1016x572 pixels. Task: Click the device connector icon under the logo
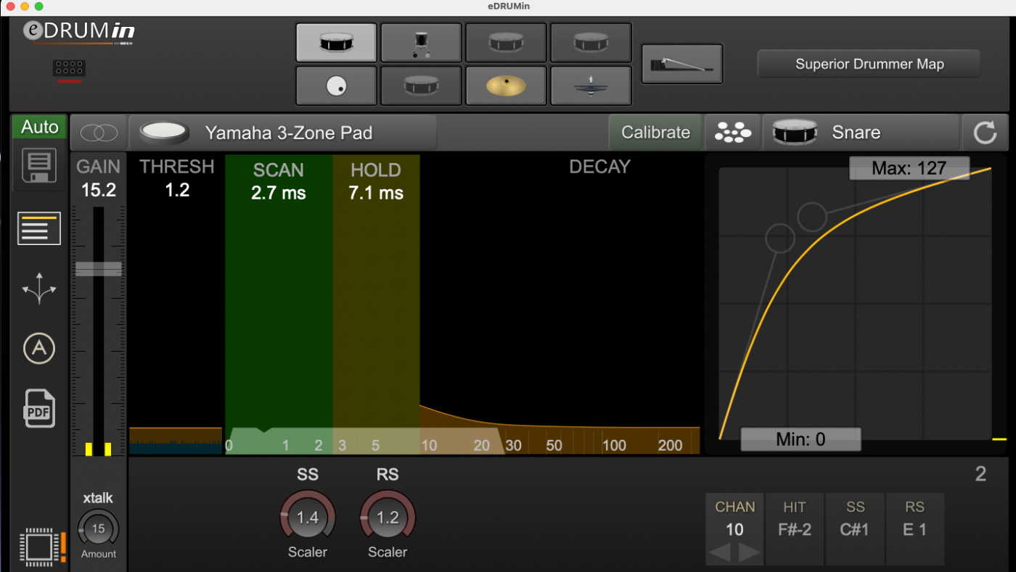pos(70,69)
